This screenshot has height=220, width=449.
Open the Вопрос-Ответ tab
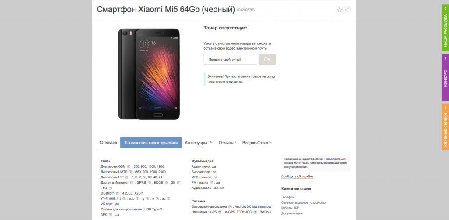[x=257, y=143]
